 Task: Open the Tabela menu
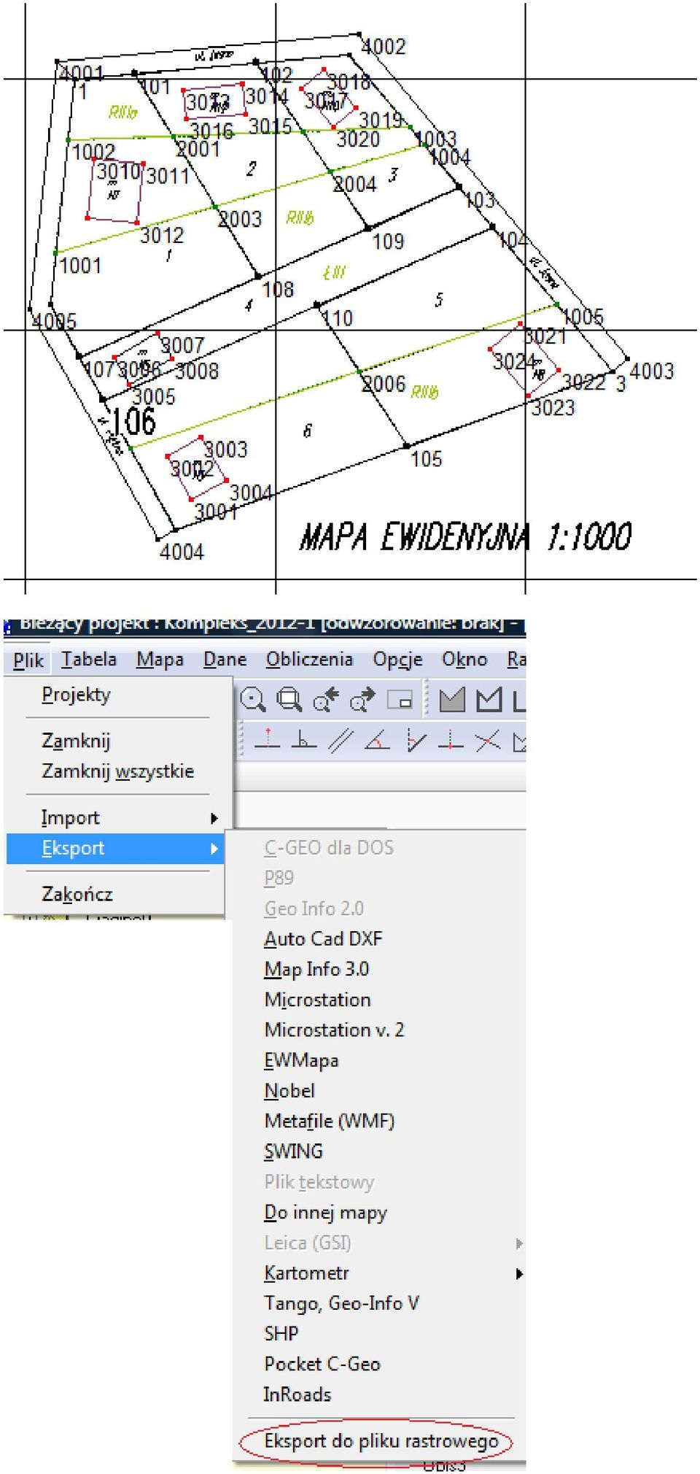pos(88,660)
